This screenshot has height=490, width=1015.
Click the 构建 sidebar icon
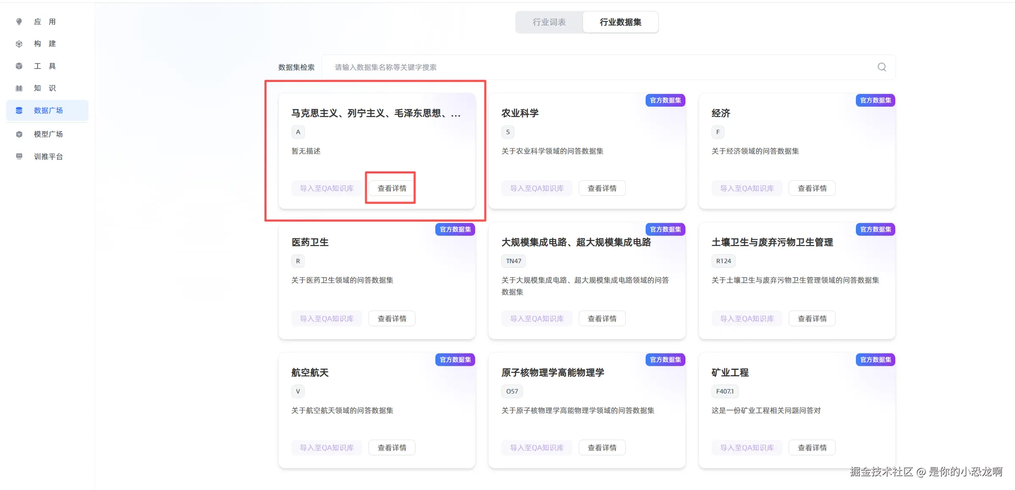pyautogui.click(x=19, y=44)
